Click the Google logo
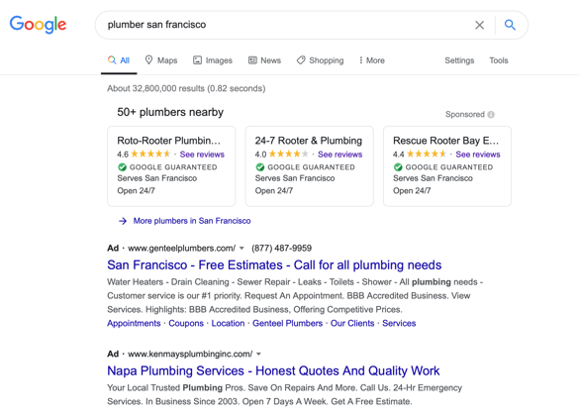 click(38, 25)
